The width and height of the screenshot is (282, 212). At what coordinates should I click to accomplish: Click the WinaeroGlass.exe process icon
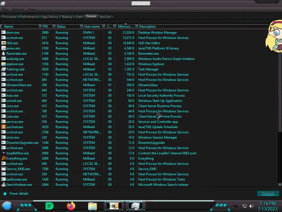click(x=3, y=85)
